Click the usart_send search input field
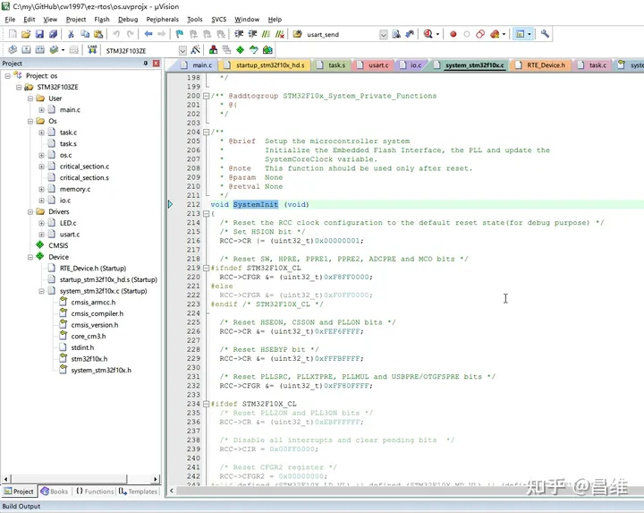Screen dimensions: 644x513 (x=342, y=35)
